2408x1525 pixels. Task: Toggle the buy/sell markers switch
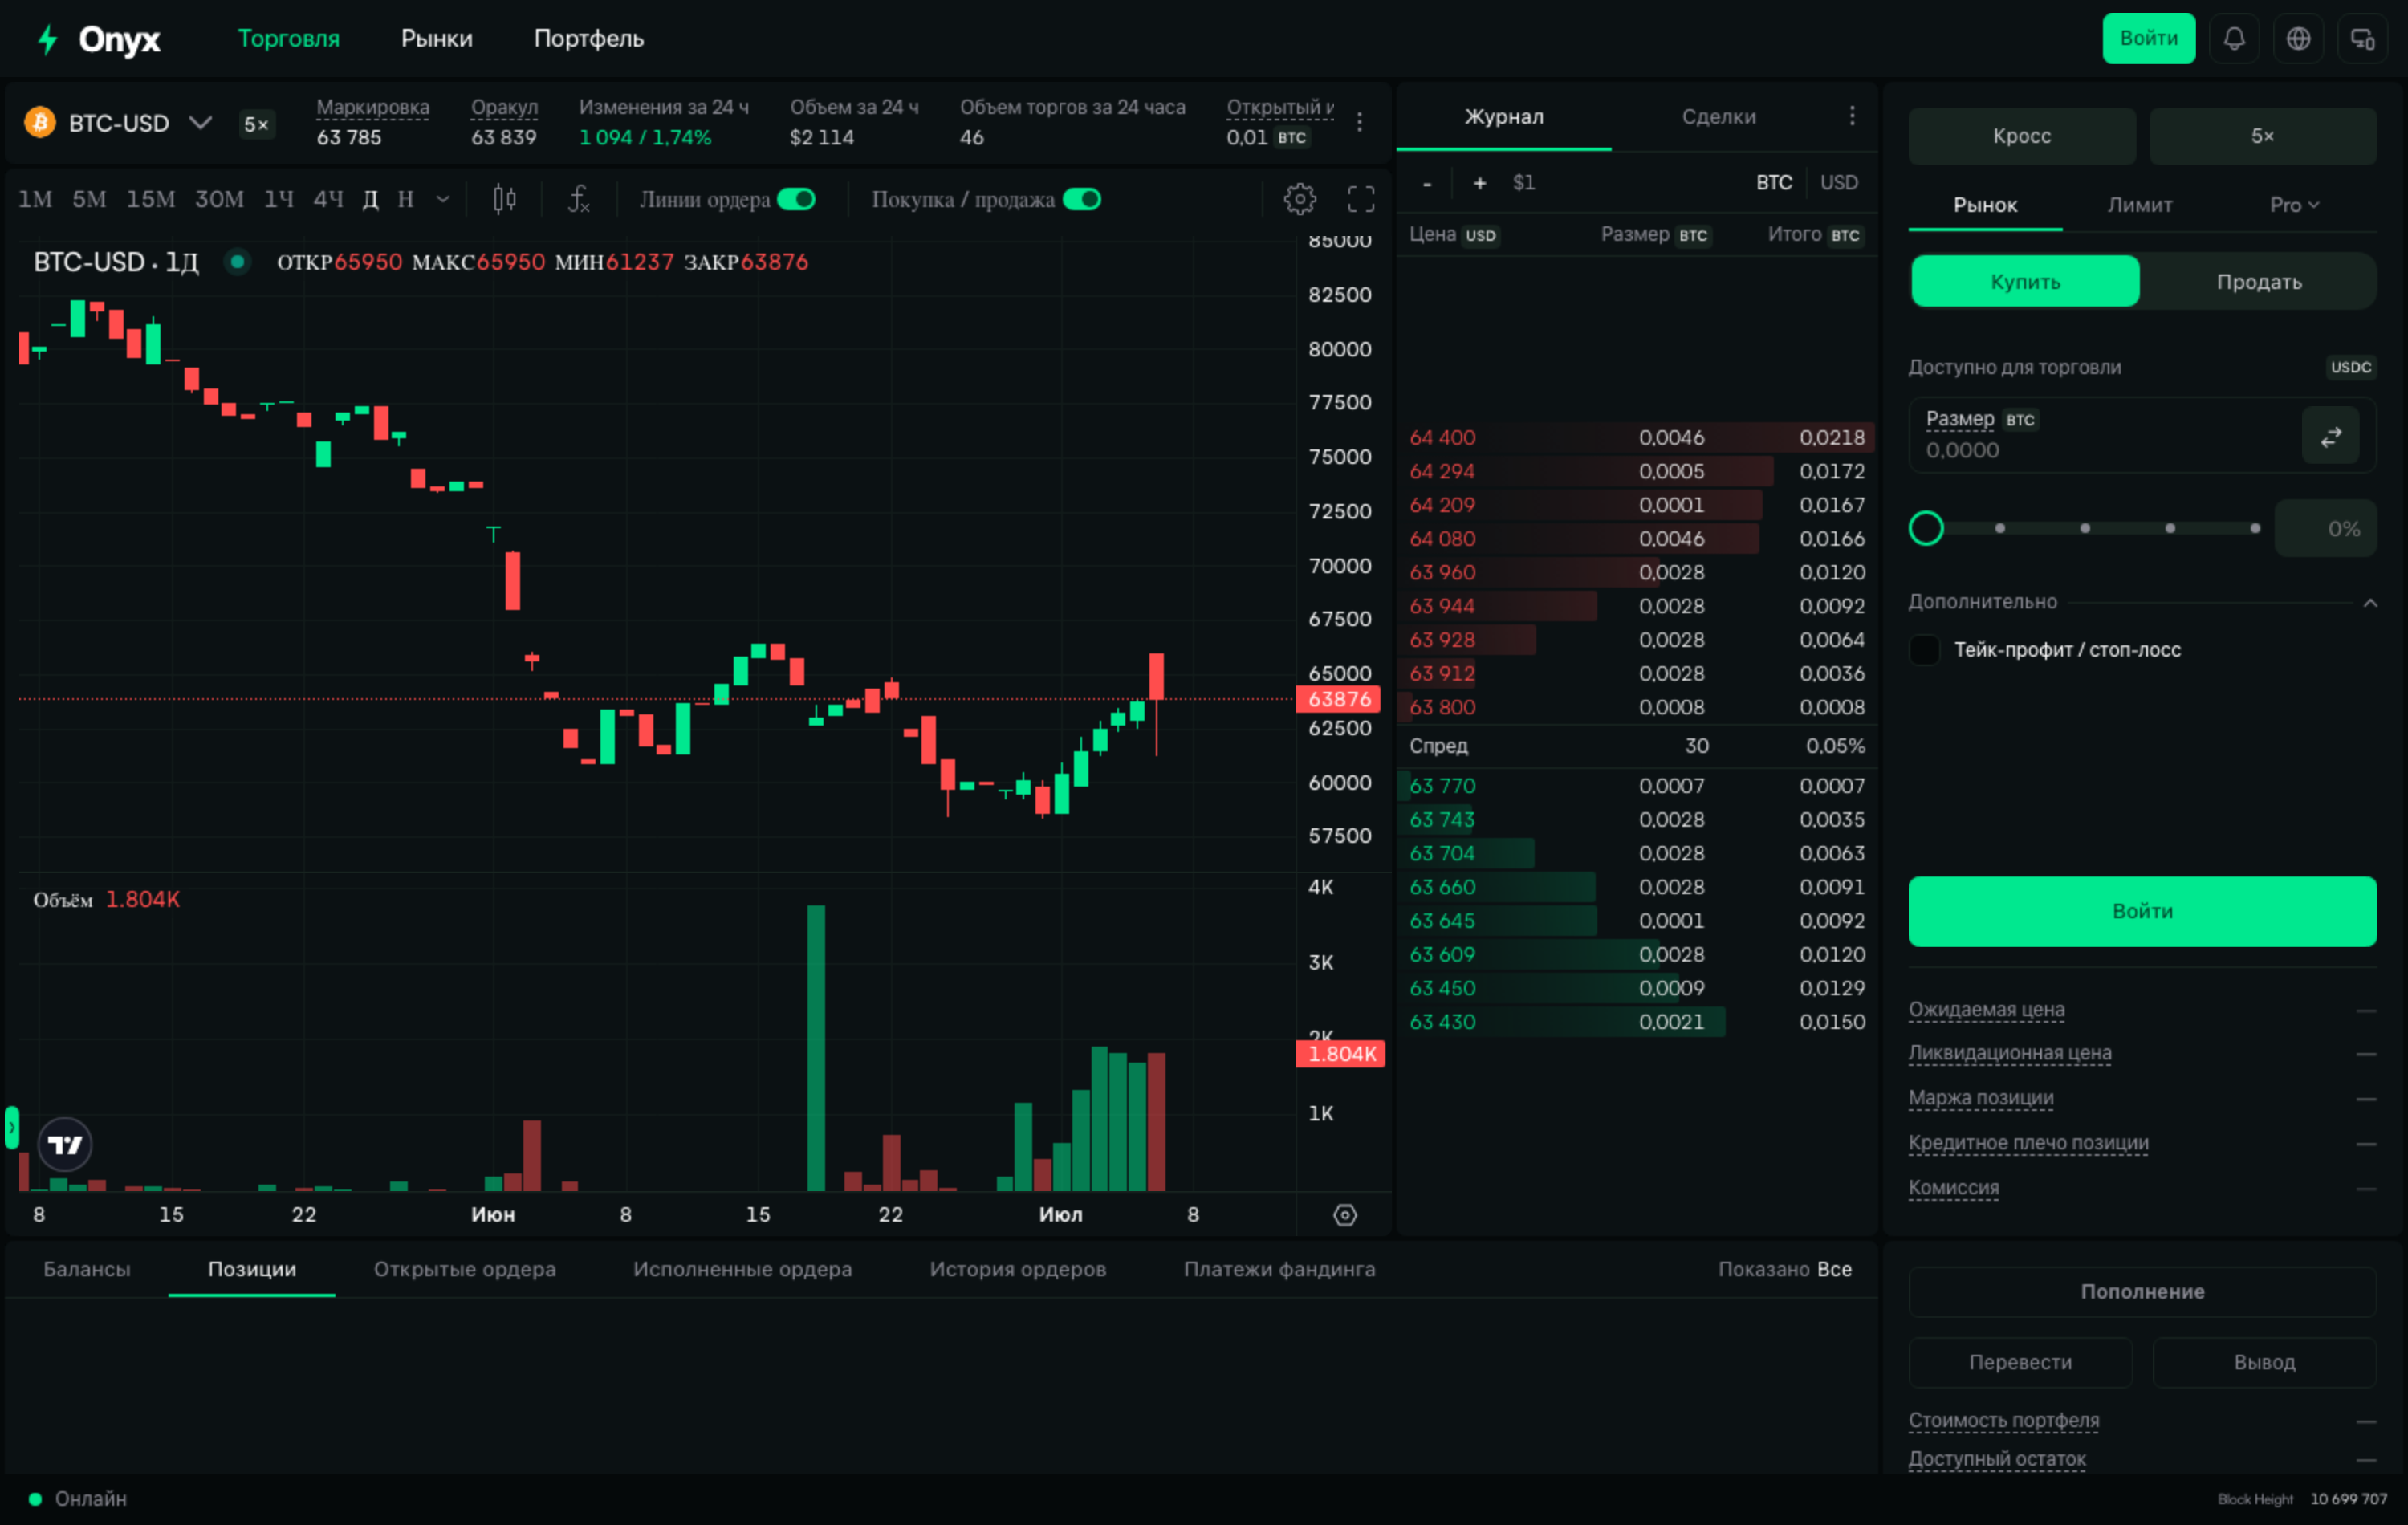(1082, 199)
